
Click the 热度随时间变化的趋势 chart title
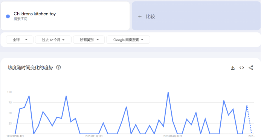point(30,67)
